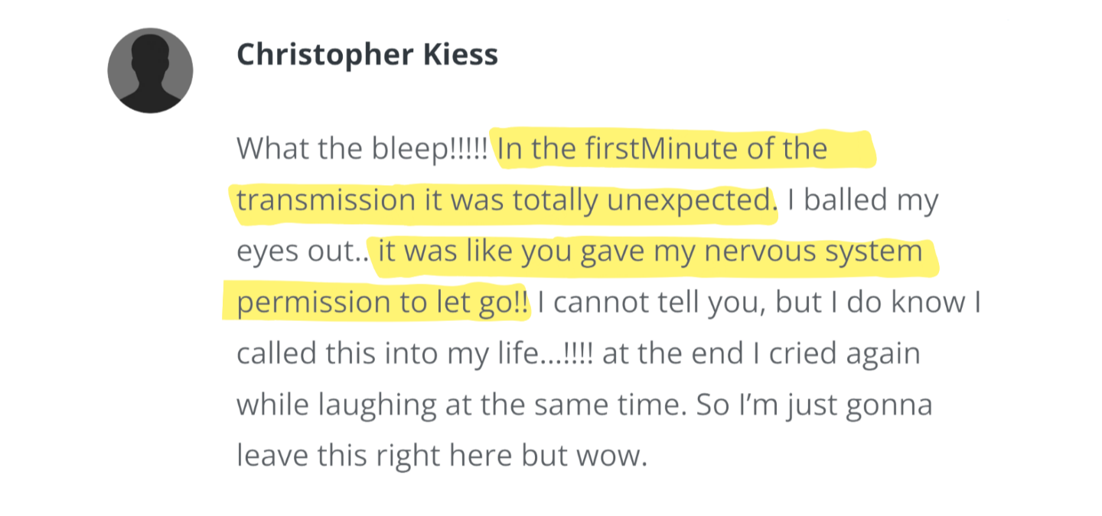Open the Christopher Kiess author name
Screen dimensions: 1102x516
pyautogui.click(x=367, y=54)
